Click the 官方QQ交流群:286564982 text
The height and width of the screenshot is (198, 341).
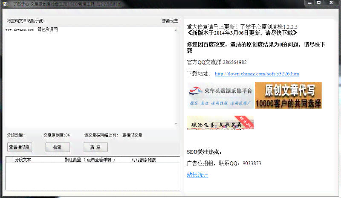(x=217, y=62)
